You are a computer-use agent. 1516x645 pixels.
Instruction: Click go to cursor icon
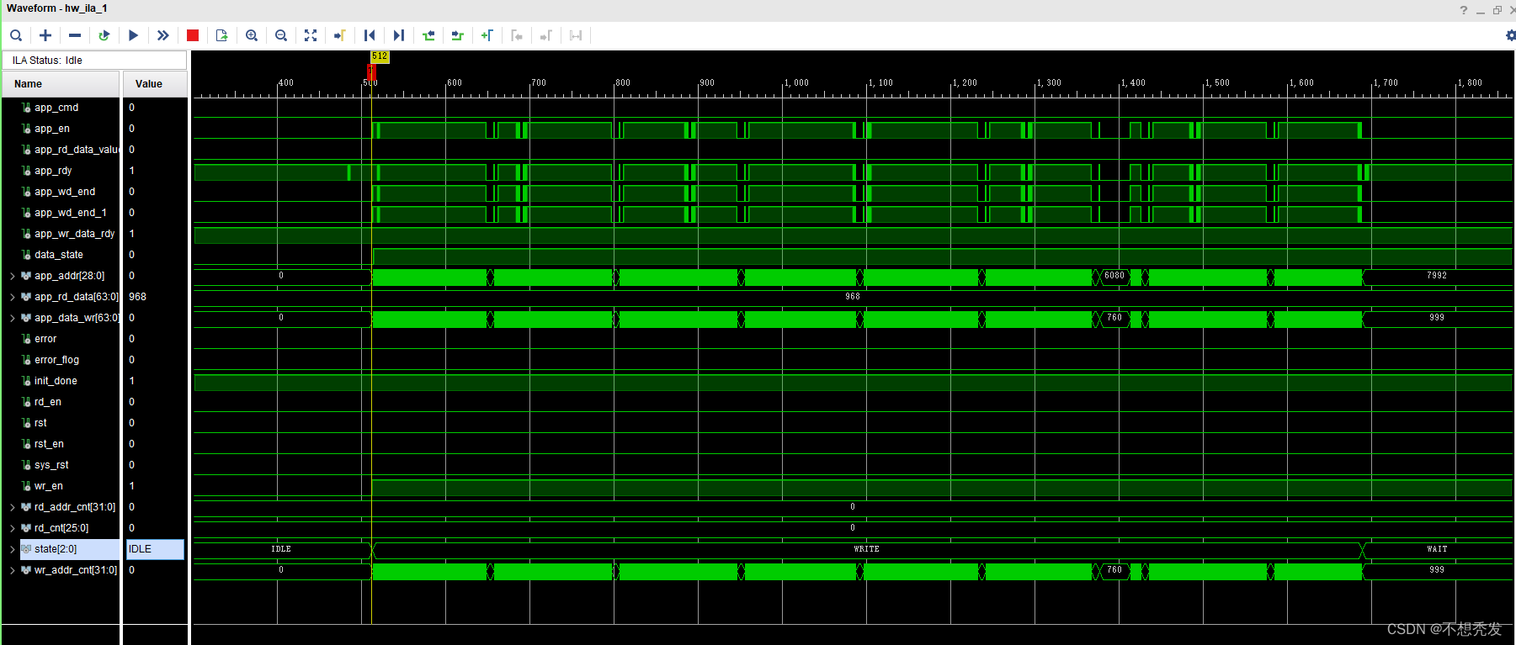coord(340,35)
